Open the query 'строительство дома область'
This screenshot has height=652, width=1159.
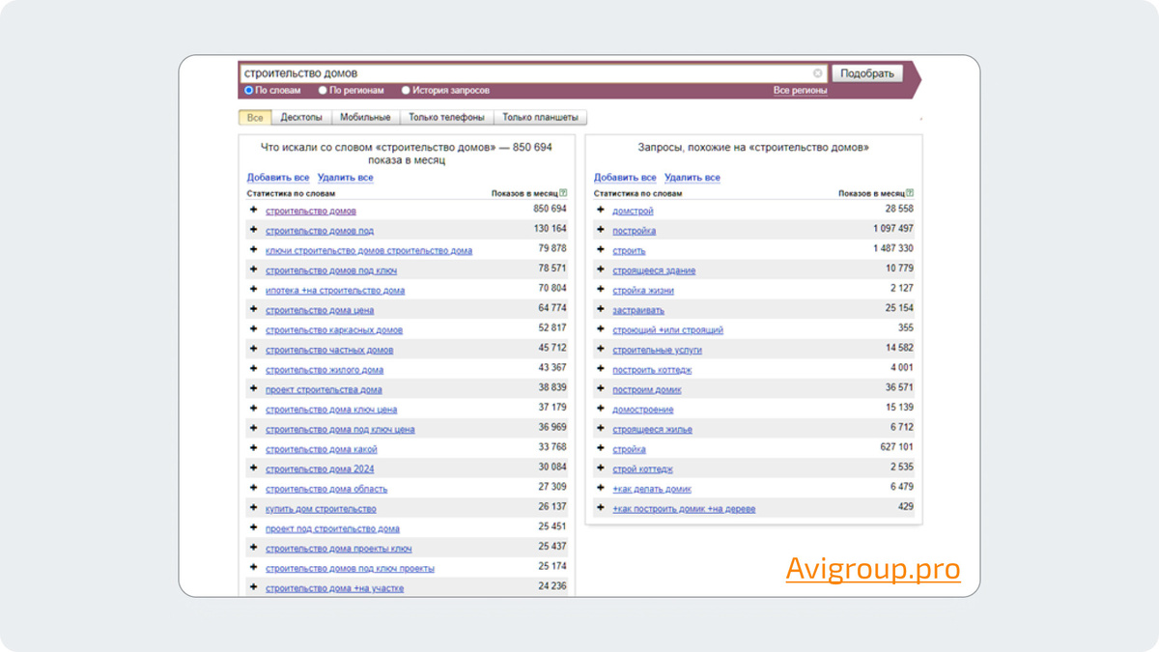[x=326, y=489]
